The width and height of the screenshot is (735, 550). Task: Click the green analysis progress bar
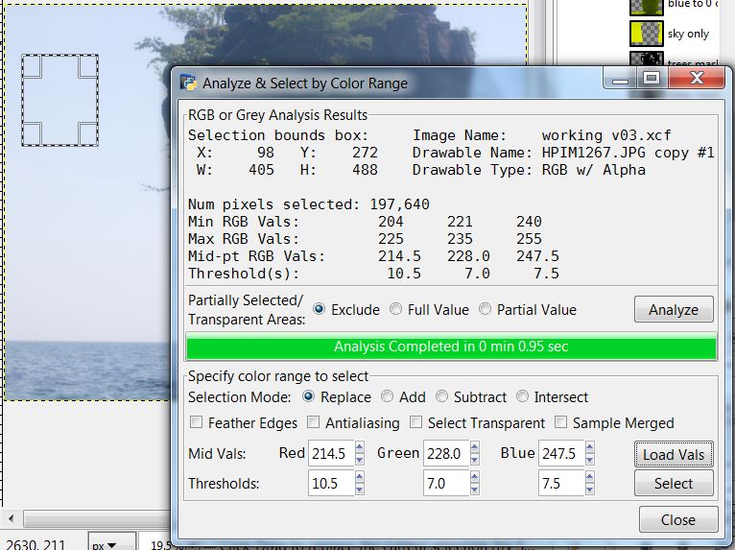coord(451,347)
